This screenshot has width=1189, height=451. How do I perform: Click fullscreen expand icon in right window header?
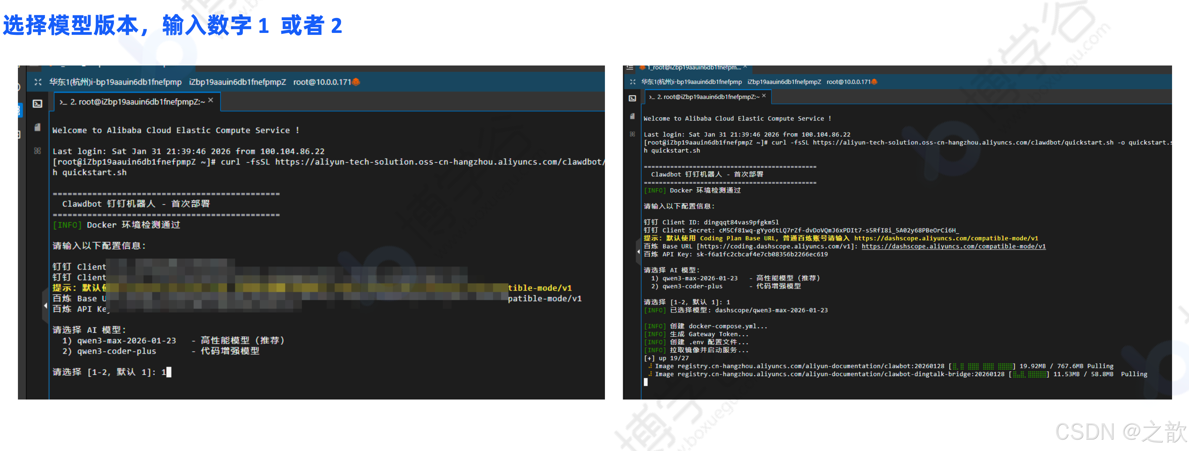632,82
